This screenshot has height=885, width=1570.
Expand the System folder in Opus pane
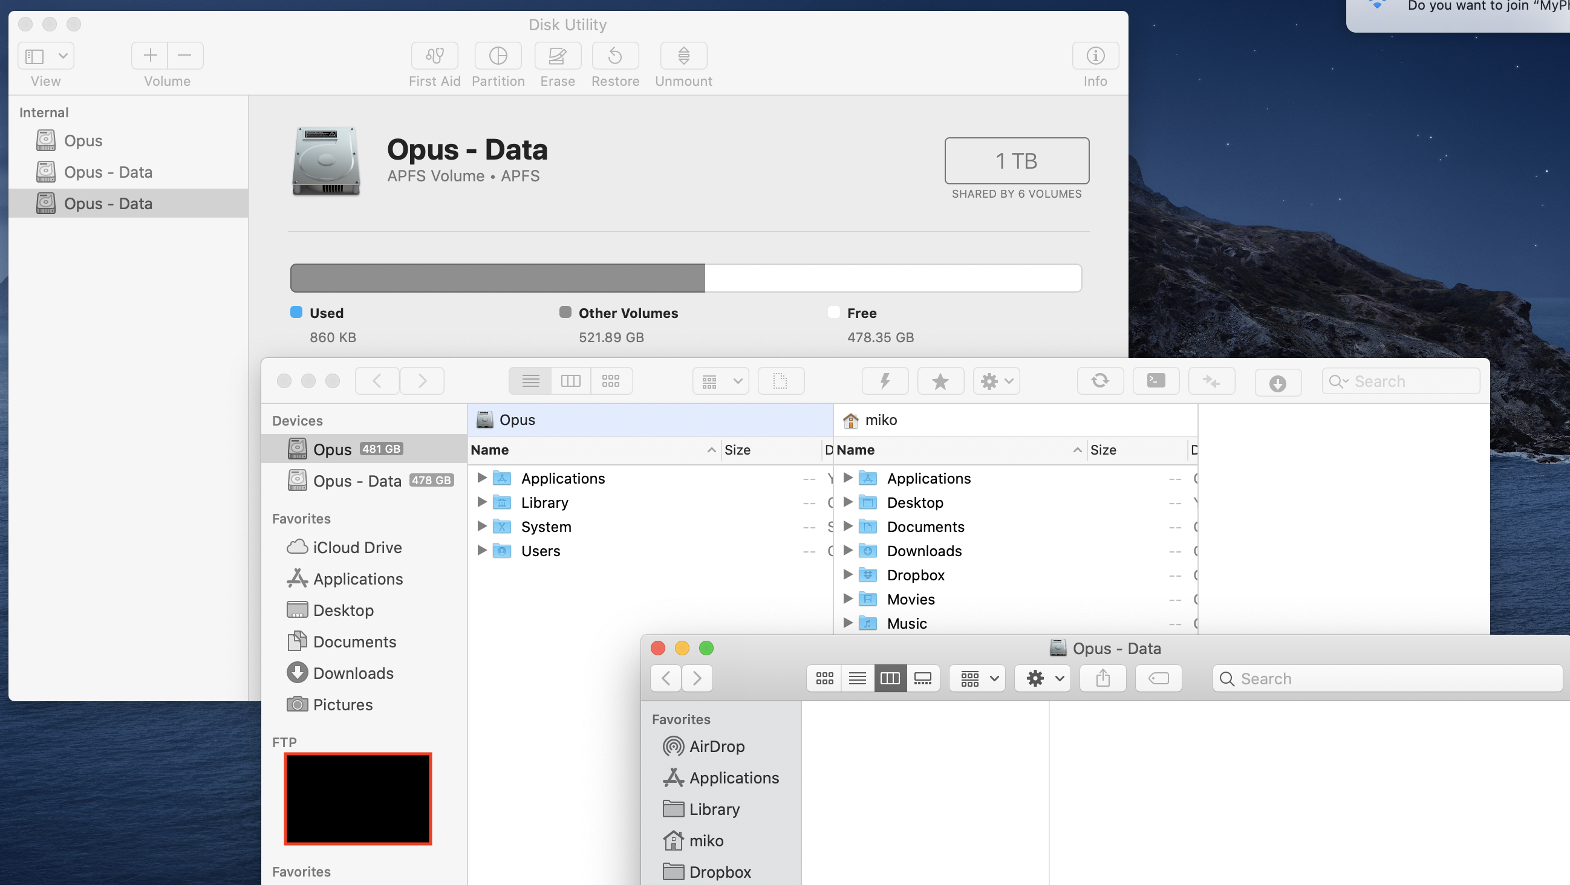481,527
